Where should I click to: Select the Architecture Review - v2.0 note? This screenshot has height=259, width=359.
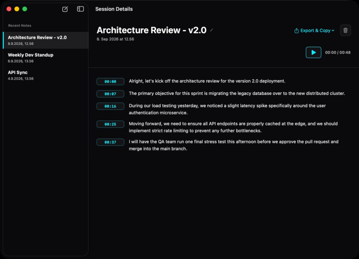pos(46,40)
